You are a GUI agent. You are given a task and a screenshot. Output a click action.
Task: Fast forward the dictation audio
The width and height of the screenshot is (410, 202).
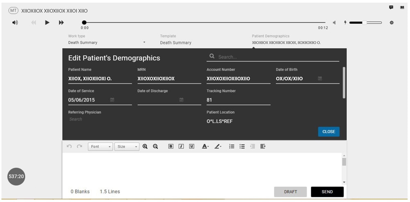click(x=61, y=22)
